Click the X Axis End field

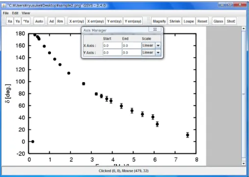tap(132, 45)
